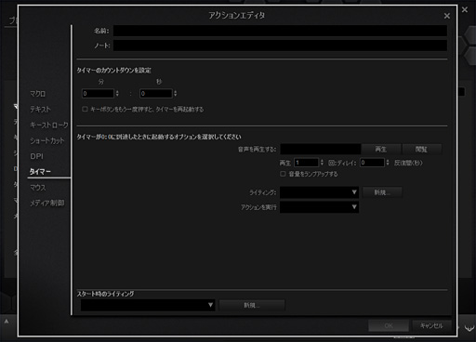Open the アクションを実行 dropdown
476x342 pixels.
click(319, 207)
